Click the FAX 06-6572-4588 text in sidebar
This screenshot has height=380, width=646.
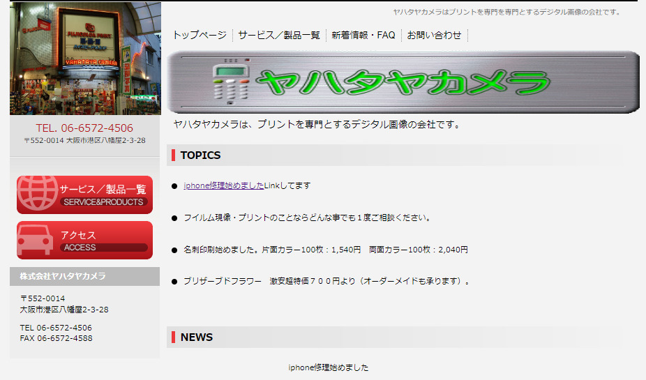click(56, 338)
